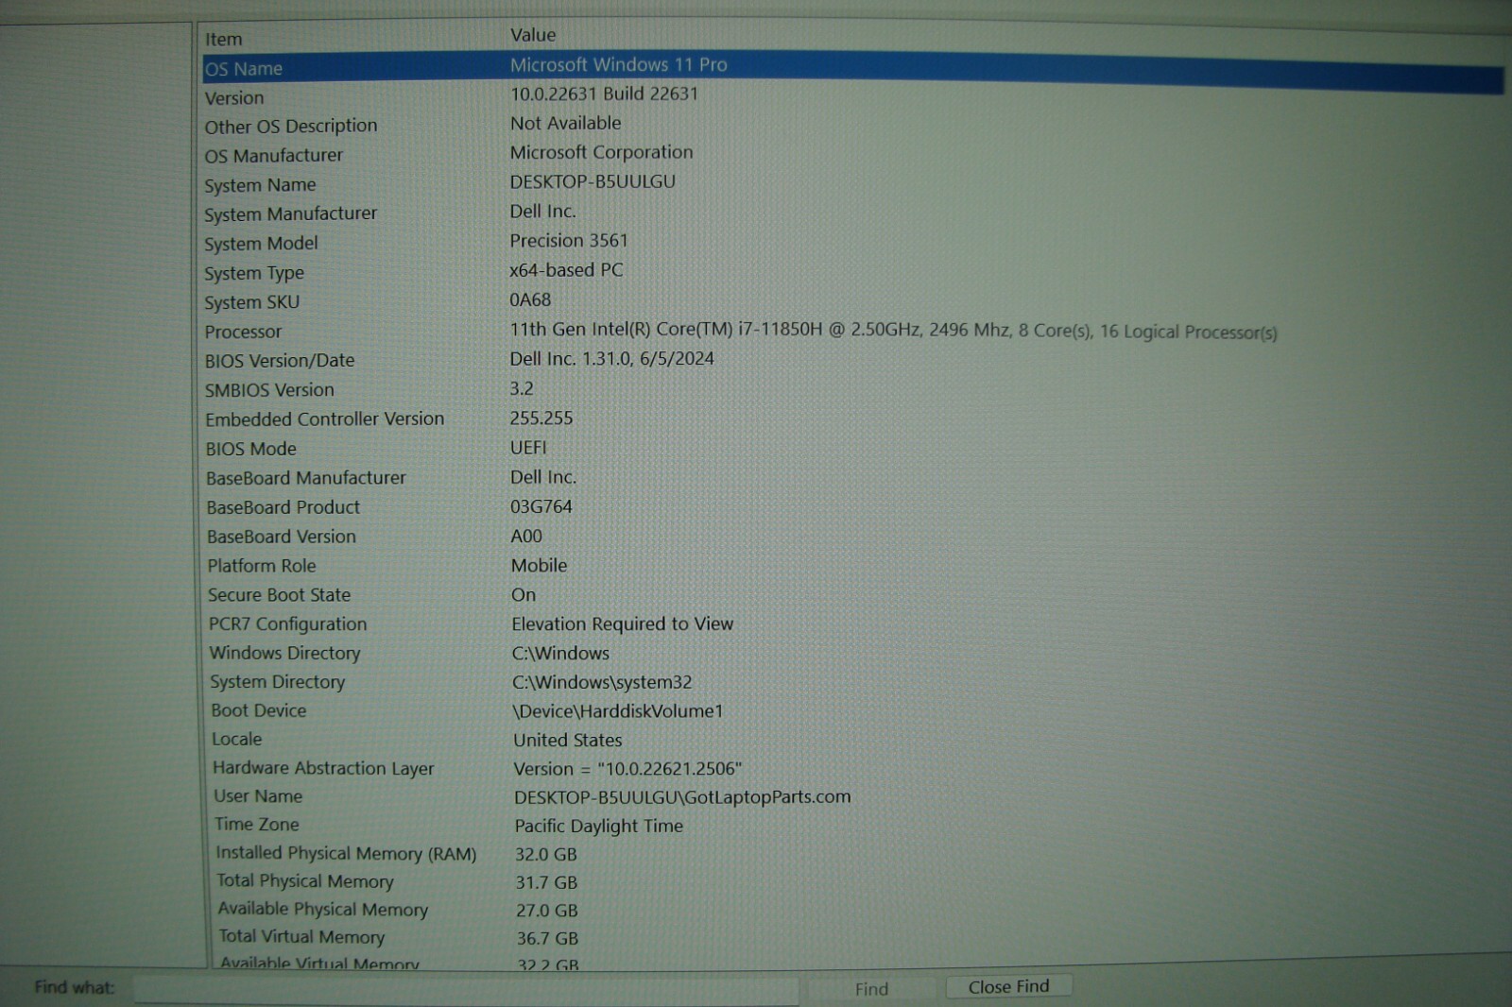The width and height of the screenshot is (1512, 1007).
Task: Click the \Device\HarddiskVolume1 value
Action: (618, 711)
